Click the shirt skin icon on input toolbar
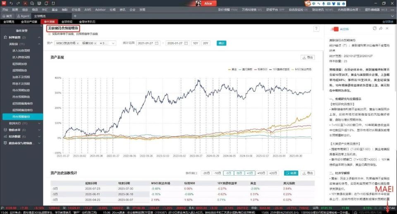 [333, 4]
